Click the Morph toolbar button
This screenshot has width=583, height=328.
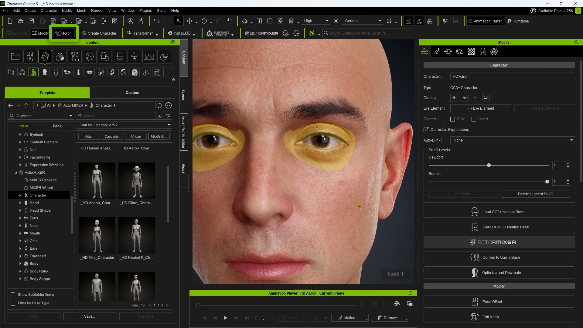[x=63, y=33]
